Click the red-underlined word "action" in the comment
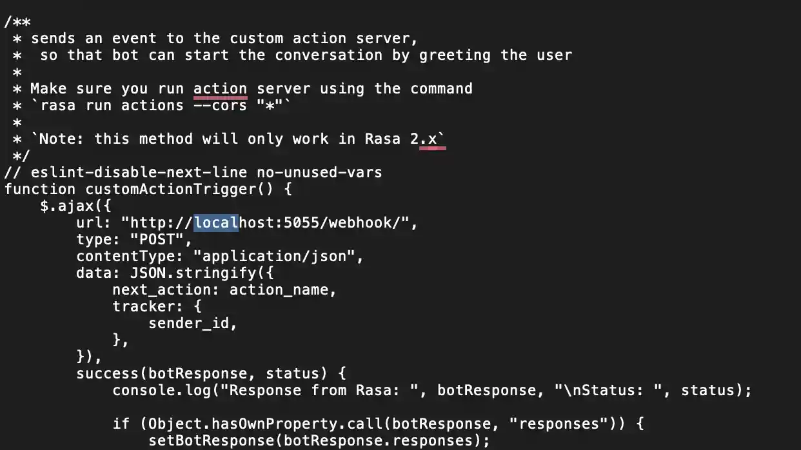 tap(220, 89)
